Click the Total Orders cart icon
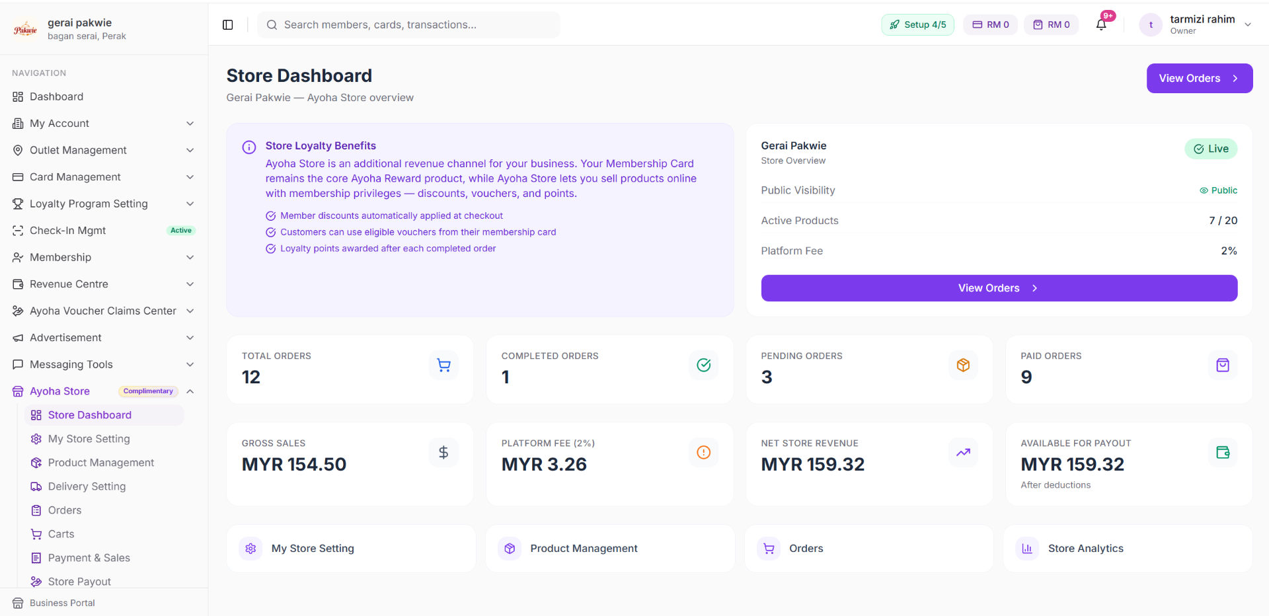The image size is (1269, 616). tap(444, 365)
